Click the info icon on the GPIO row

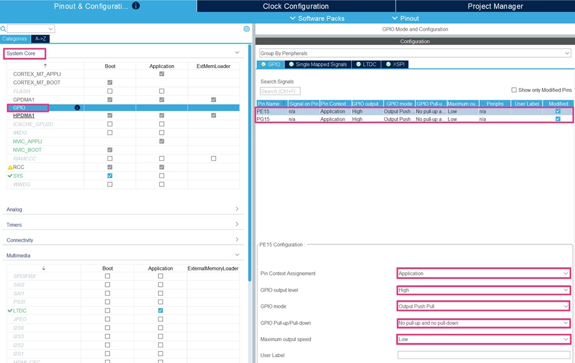pyautogui.click(x=77, y=107)
